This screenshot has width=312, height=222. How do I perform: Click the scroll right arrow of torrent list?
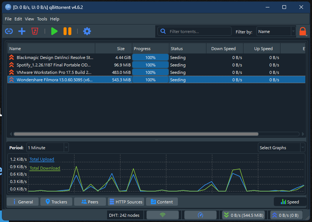[303, 134]
